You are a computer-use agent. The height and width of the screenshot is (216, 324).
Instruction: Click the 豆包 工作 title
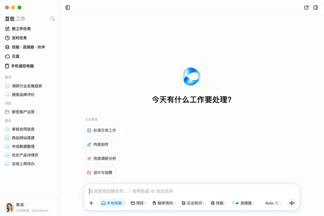tap(15, 19)
